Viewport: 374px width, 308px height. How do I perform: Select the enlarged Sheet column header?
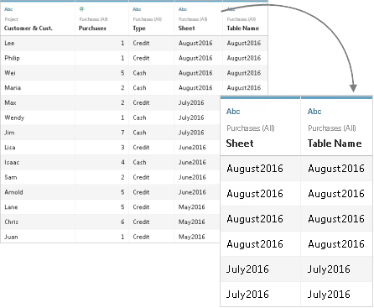240,144
